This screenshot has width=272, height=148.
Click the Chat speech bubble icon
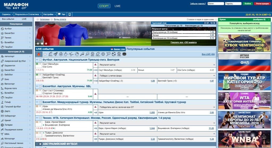click(59, 14)
